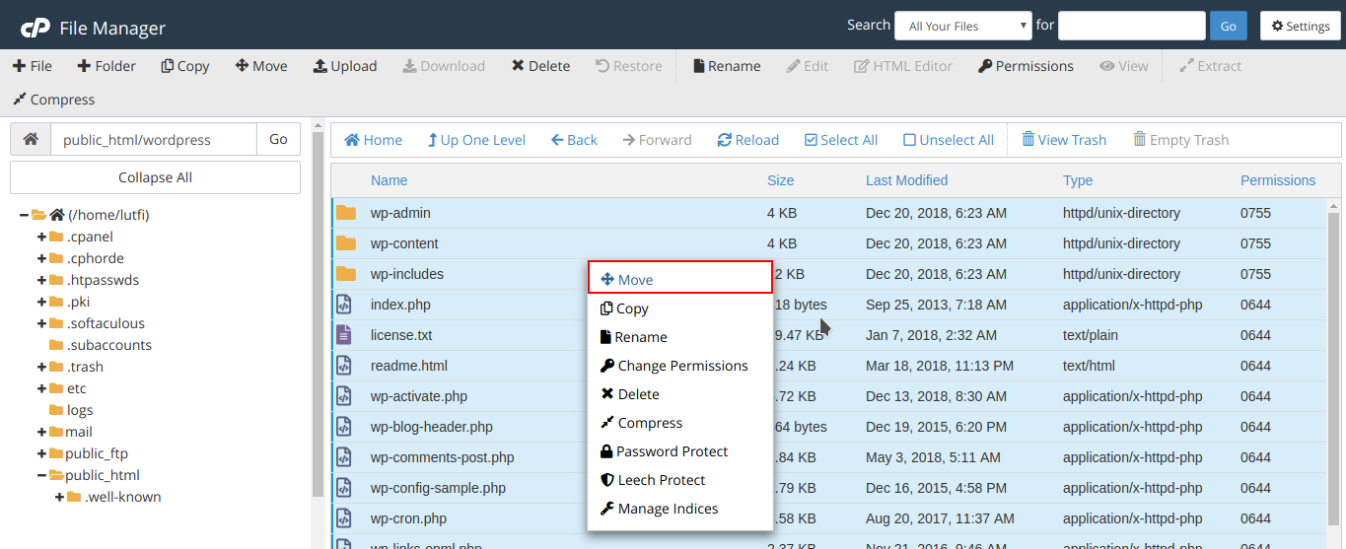1346x549 pixels.
Task: Click the index.php file icon
Action: pos(344,305)
